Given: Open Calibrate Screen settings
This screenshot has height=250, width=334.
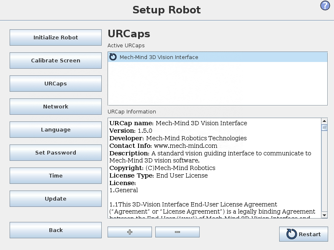Looking at the screenshot, I should pyautogui.click(x=56, y=60).
